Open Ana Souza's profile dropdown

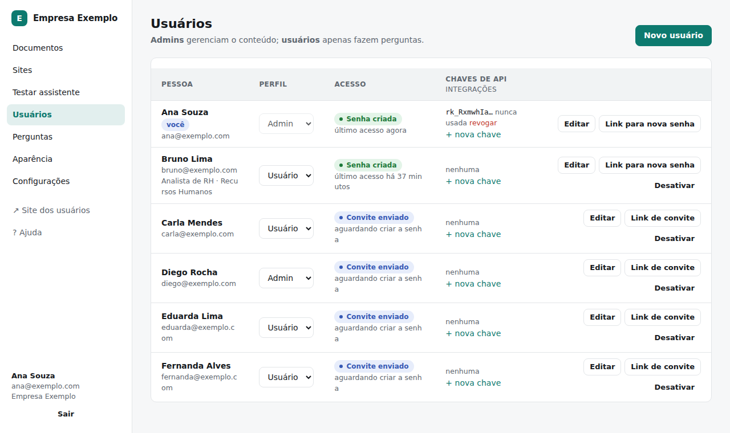click(286, 124)
